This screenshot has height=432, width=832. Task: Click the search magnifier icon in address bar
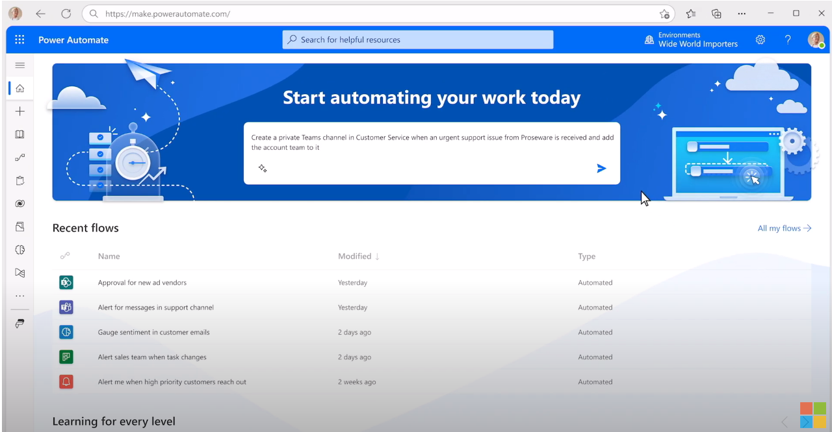[x=94, y=14]
